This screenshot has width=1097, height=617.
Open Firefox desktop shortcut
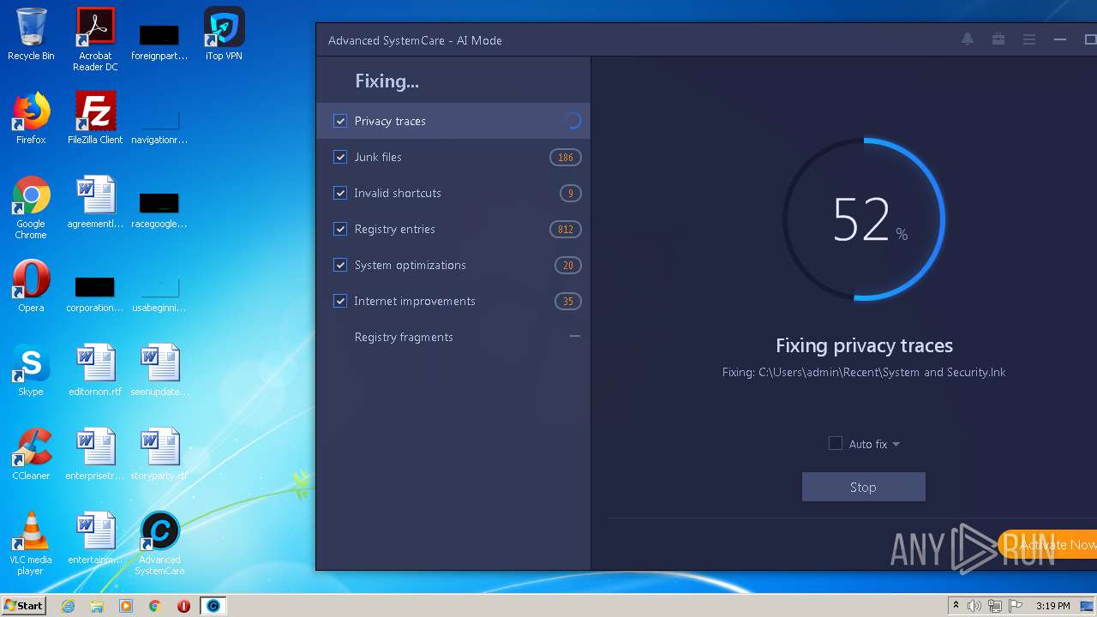(x=31, y=118)
